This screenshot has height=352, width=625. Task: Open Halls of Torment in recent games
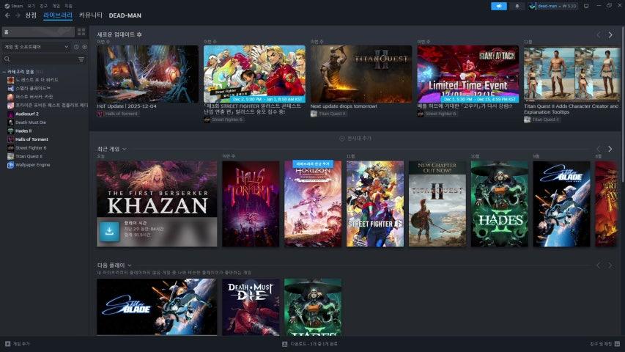click(251, 204)
